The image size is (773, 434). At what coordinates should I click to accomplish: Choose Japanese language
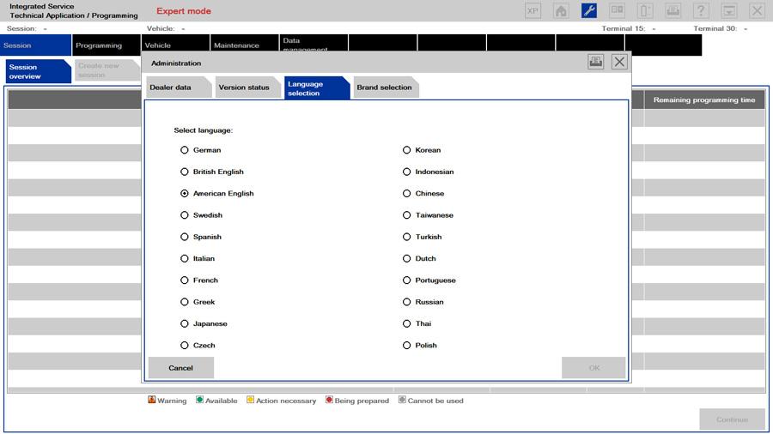[185, 323]
